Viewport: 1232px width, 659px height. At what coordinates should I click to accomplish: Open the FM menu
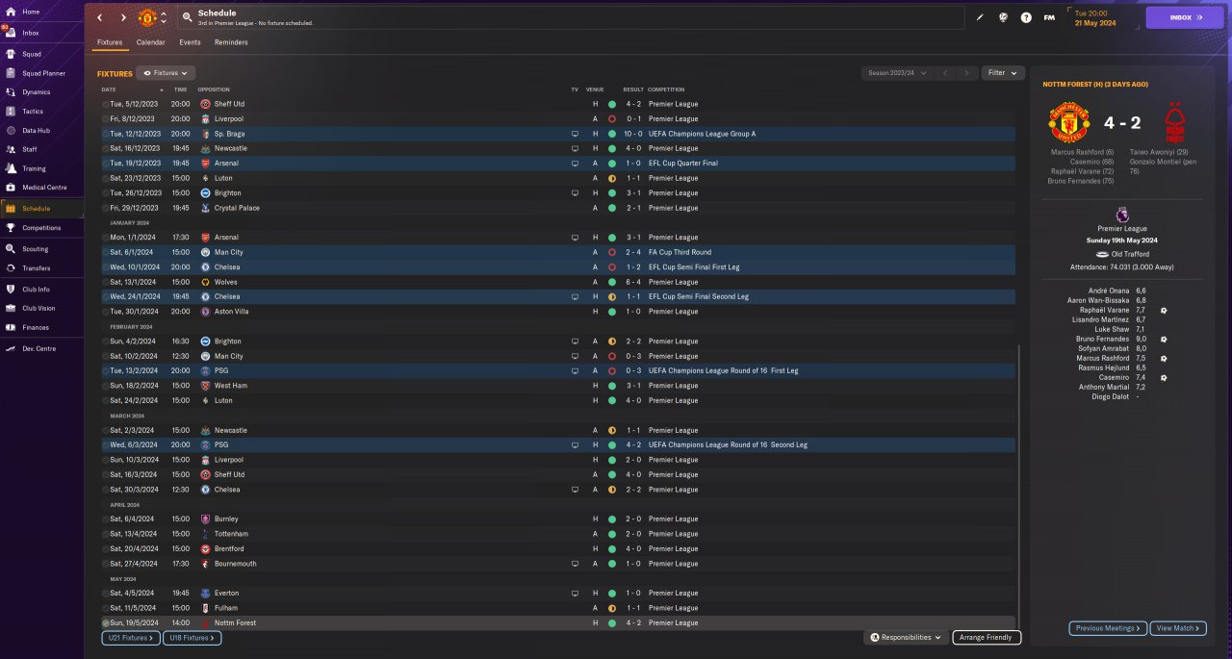1049,17
